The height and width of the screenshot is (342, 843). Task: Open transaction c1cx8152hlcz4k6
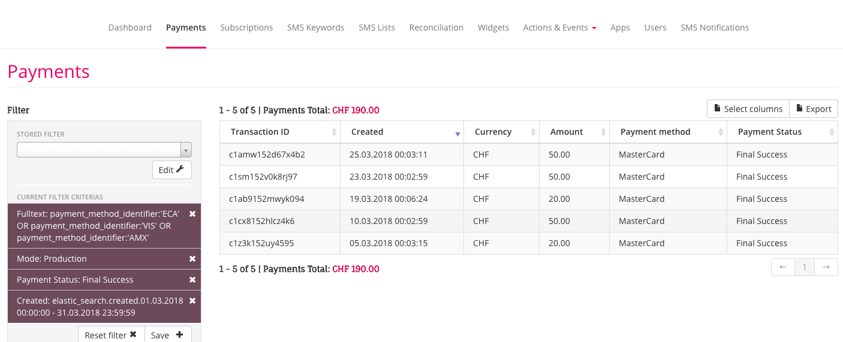[x=262, y=221]
